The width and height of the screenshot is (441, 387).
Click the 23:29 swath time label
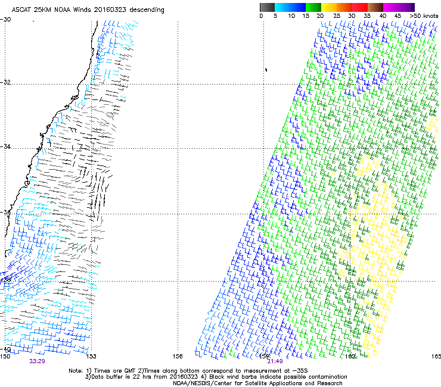[x=37, y=361]
